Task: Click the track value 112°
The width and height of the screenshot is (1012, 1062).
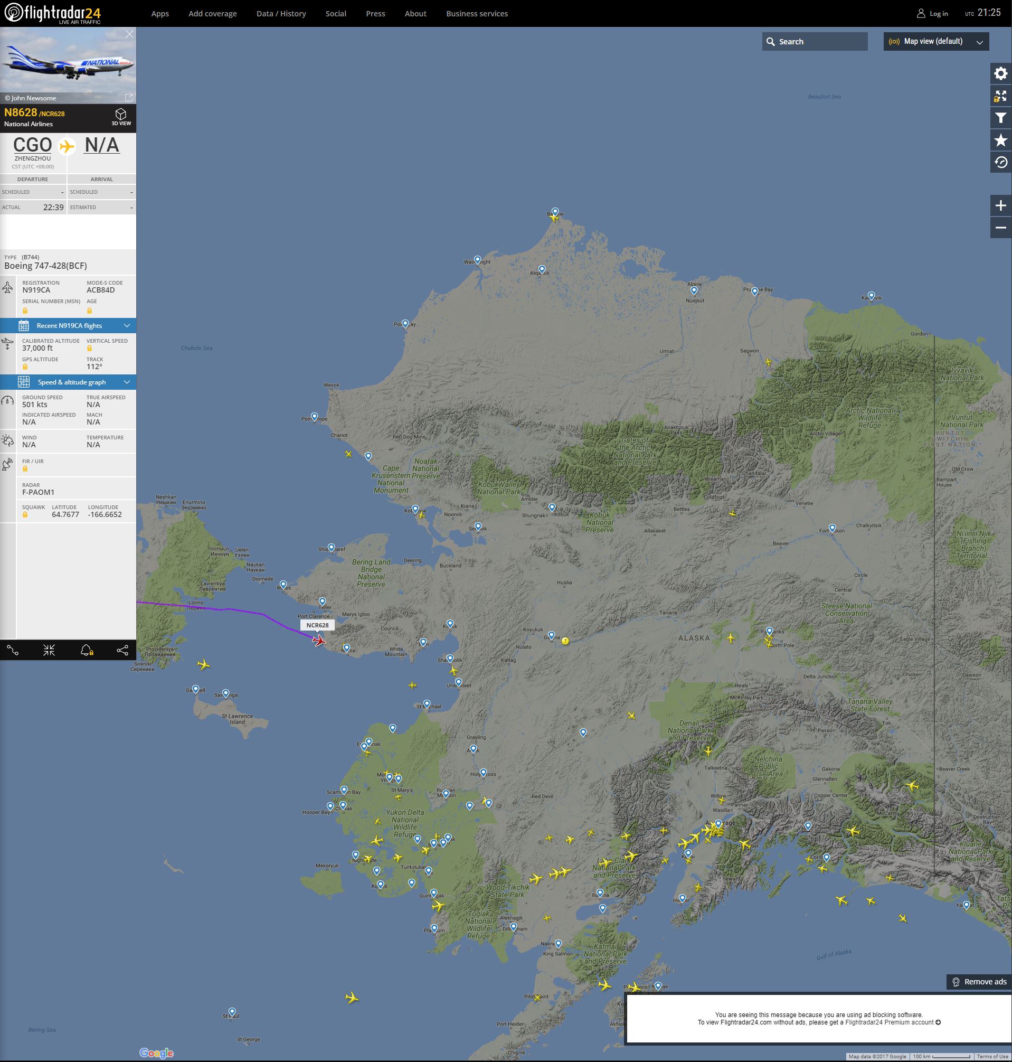Action: coord(94,366)
